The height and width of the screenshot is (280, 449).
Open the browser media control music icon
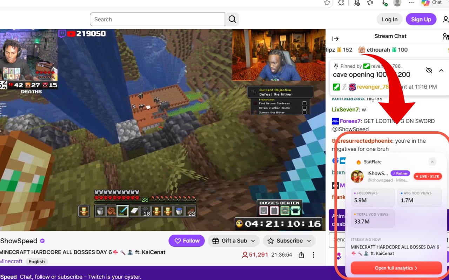(356, 3)
